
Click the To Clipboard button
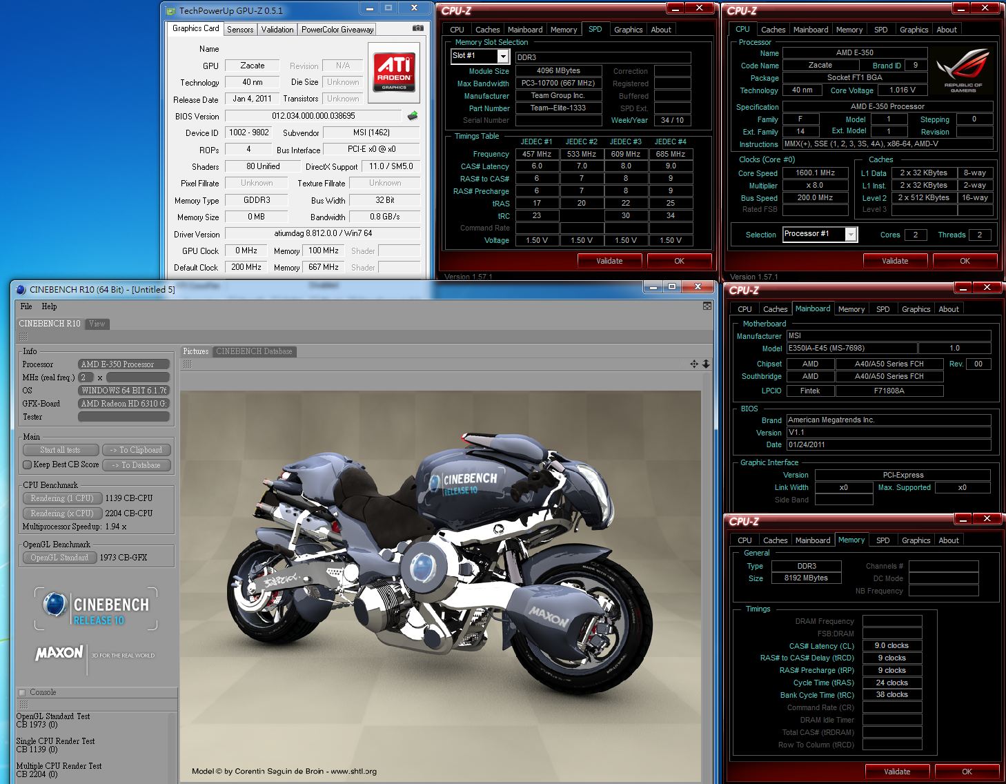coord(136,450)
